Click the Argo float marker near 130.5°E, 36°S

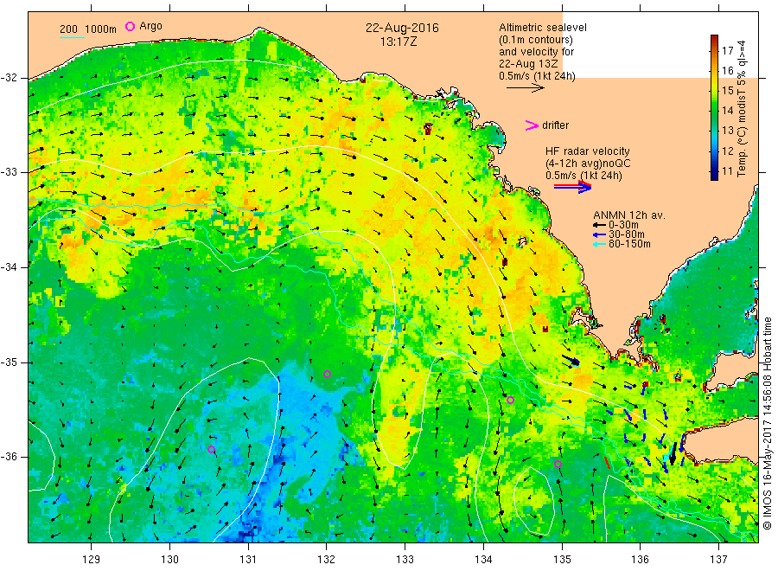pos(212,450)
